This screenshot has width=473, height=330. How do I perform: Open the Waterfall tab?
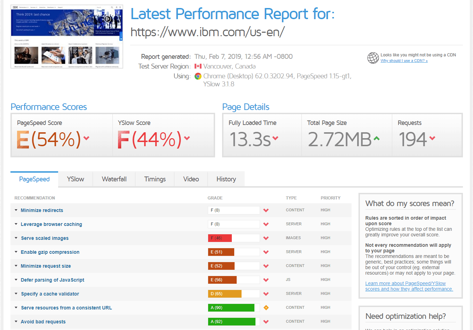tap(114, 179)
